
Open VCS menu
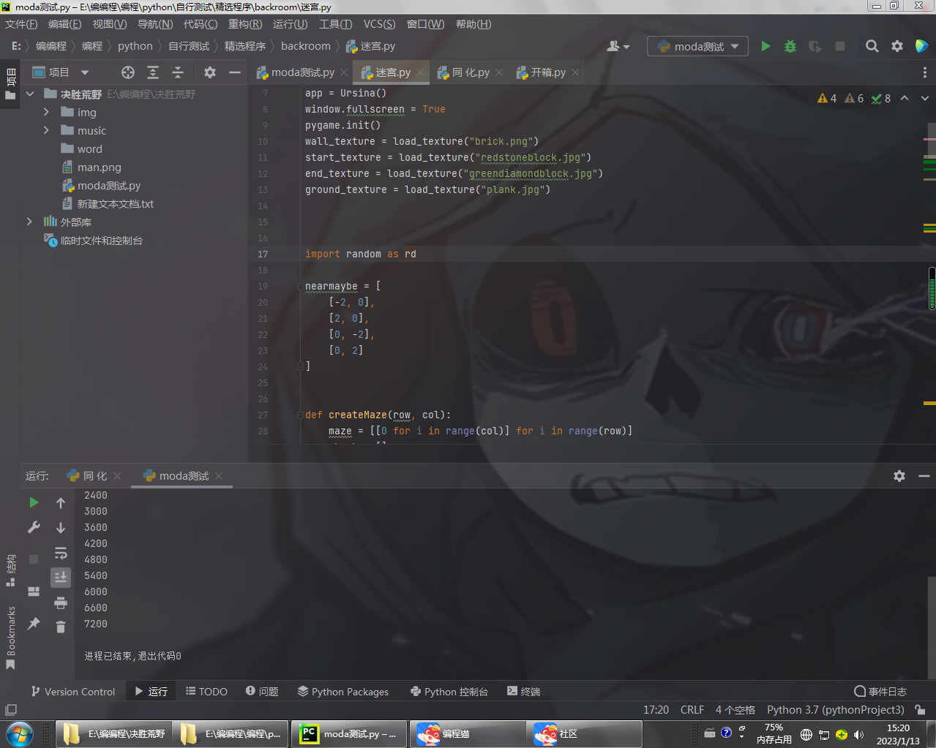click(x=379, y=24)
